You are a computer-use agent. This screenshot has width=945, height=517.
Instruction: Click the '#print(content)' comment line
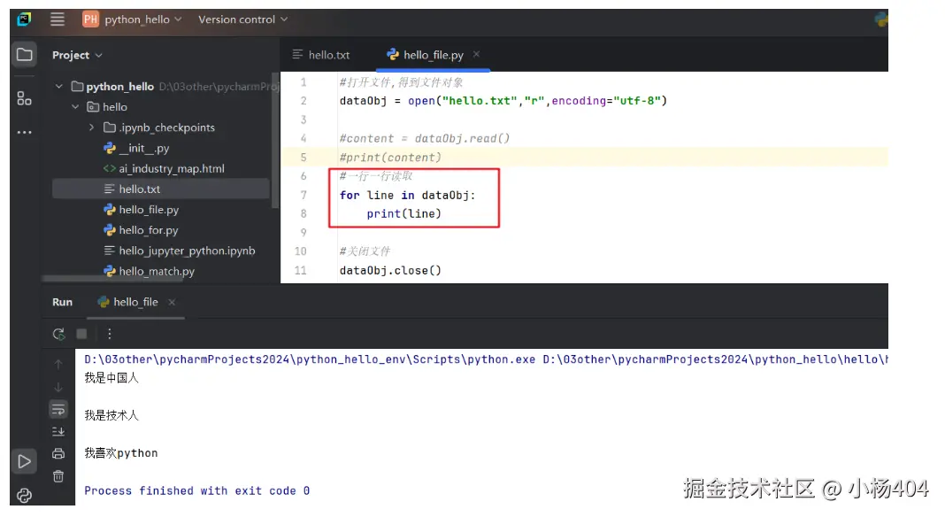390,158
